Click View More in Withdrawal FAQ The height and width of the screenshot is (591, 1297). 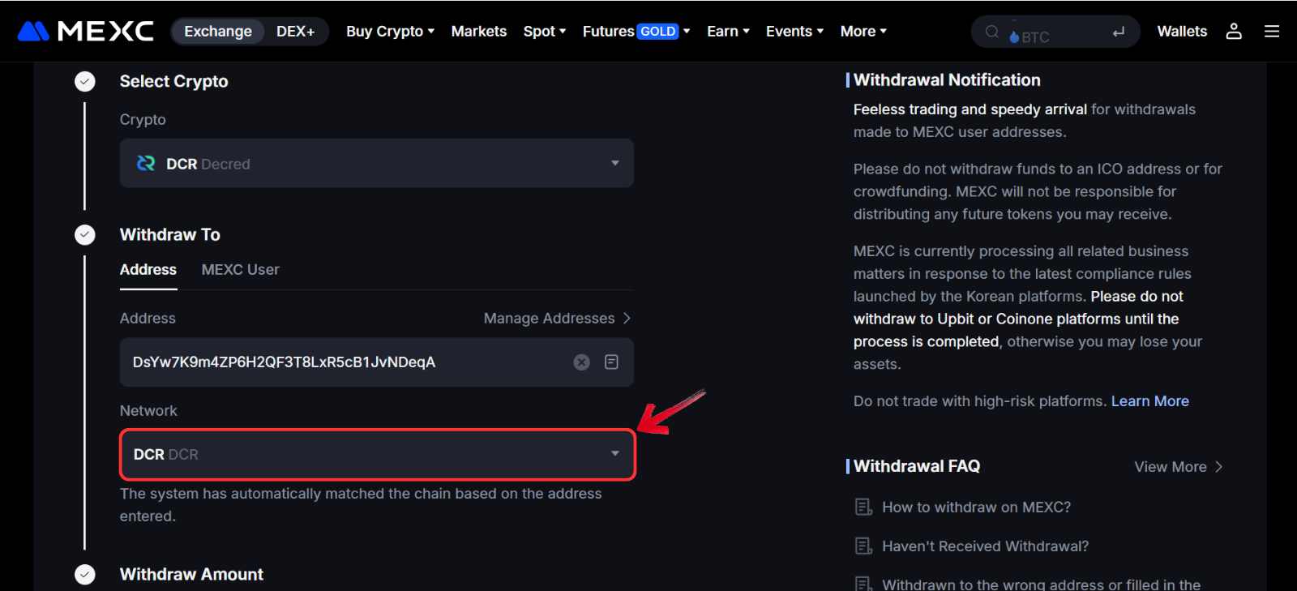coord(1179,467)
